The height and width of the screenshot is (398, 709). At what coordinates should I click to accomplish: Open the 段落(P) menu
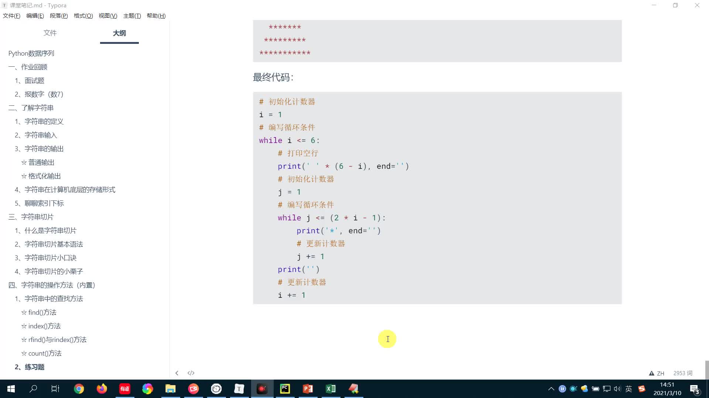point(59,16)
